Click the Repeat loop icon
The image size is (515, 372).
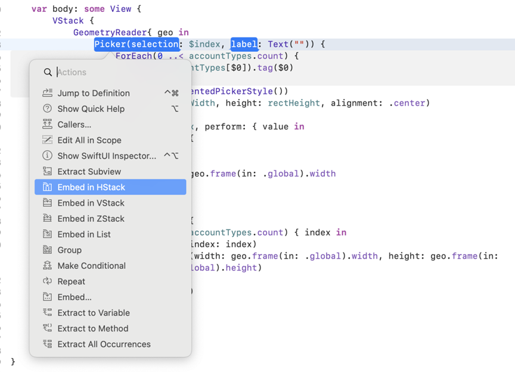47,281
